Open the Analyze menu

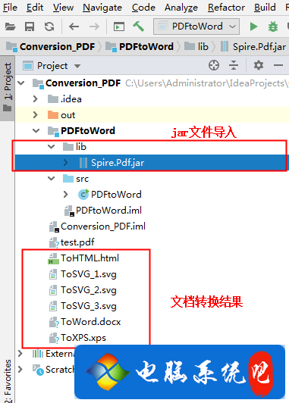tap(181, 8)
